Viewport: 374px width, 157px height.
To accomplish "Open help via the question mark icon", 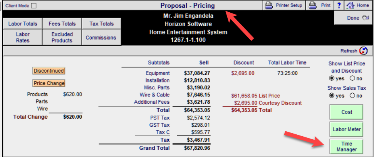I will (x=339, y=5).
